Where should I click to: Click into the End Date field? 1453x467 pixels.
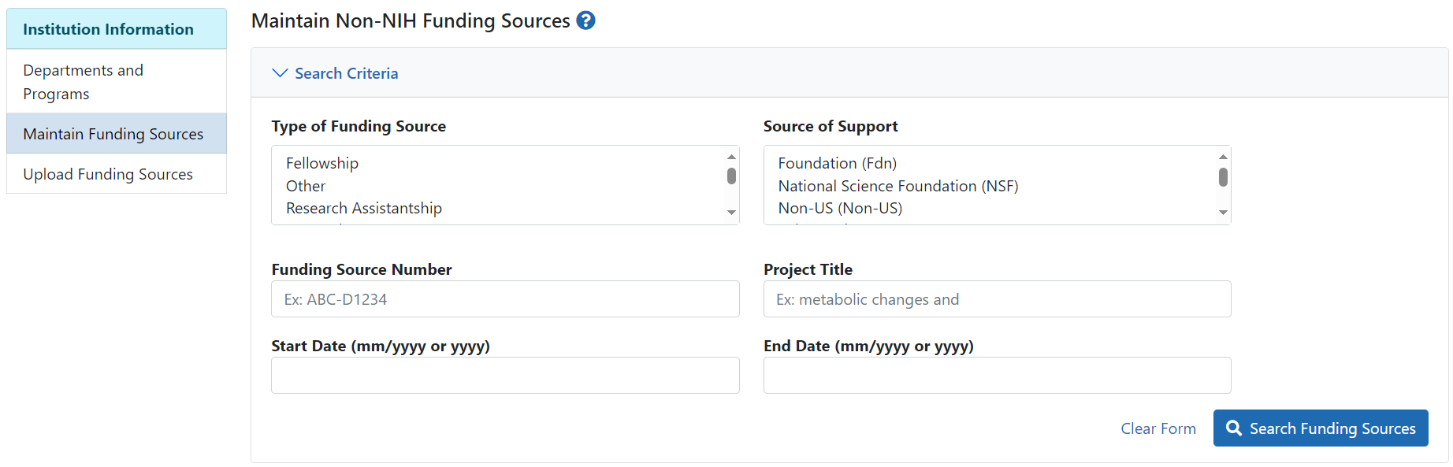coord(997,376)
